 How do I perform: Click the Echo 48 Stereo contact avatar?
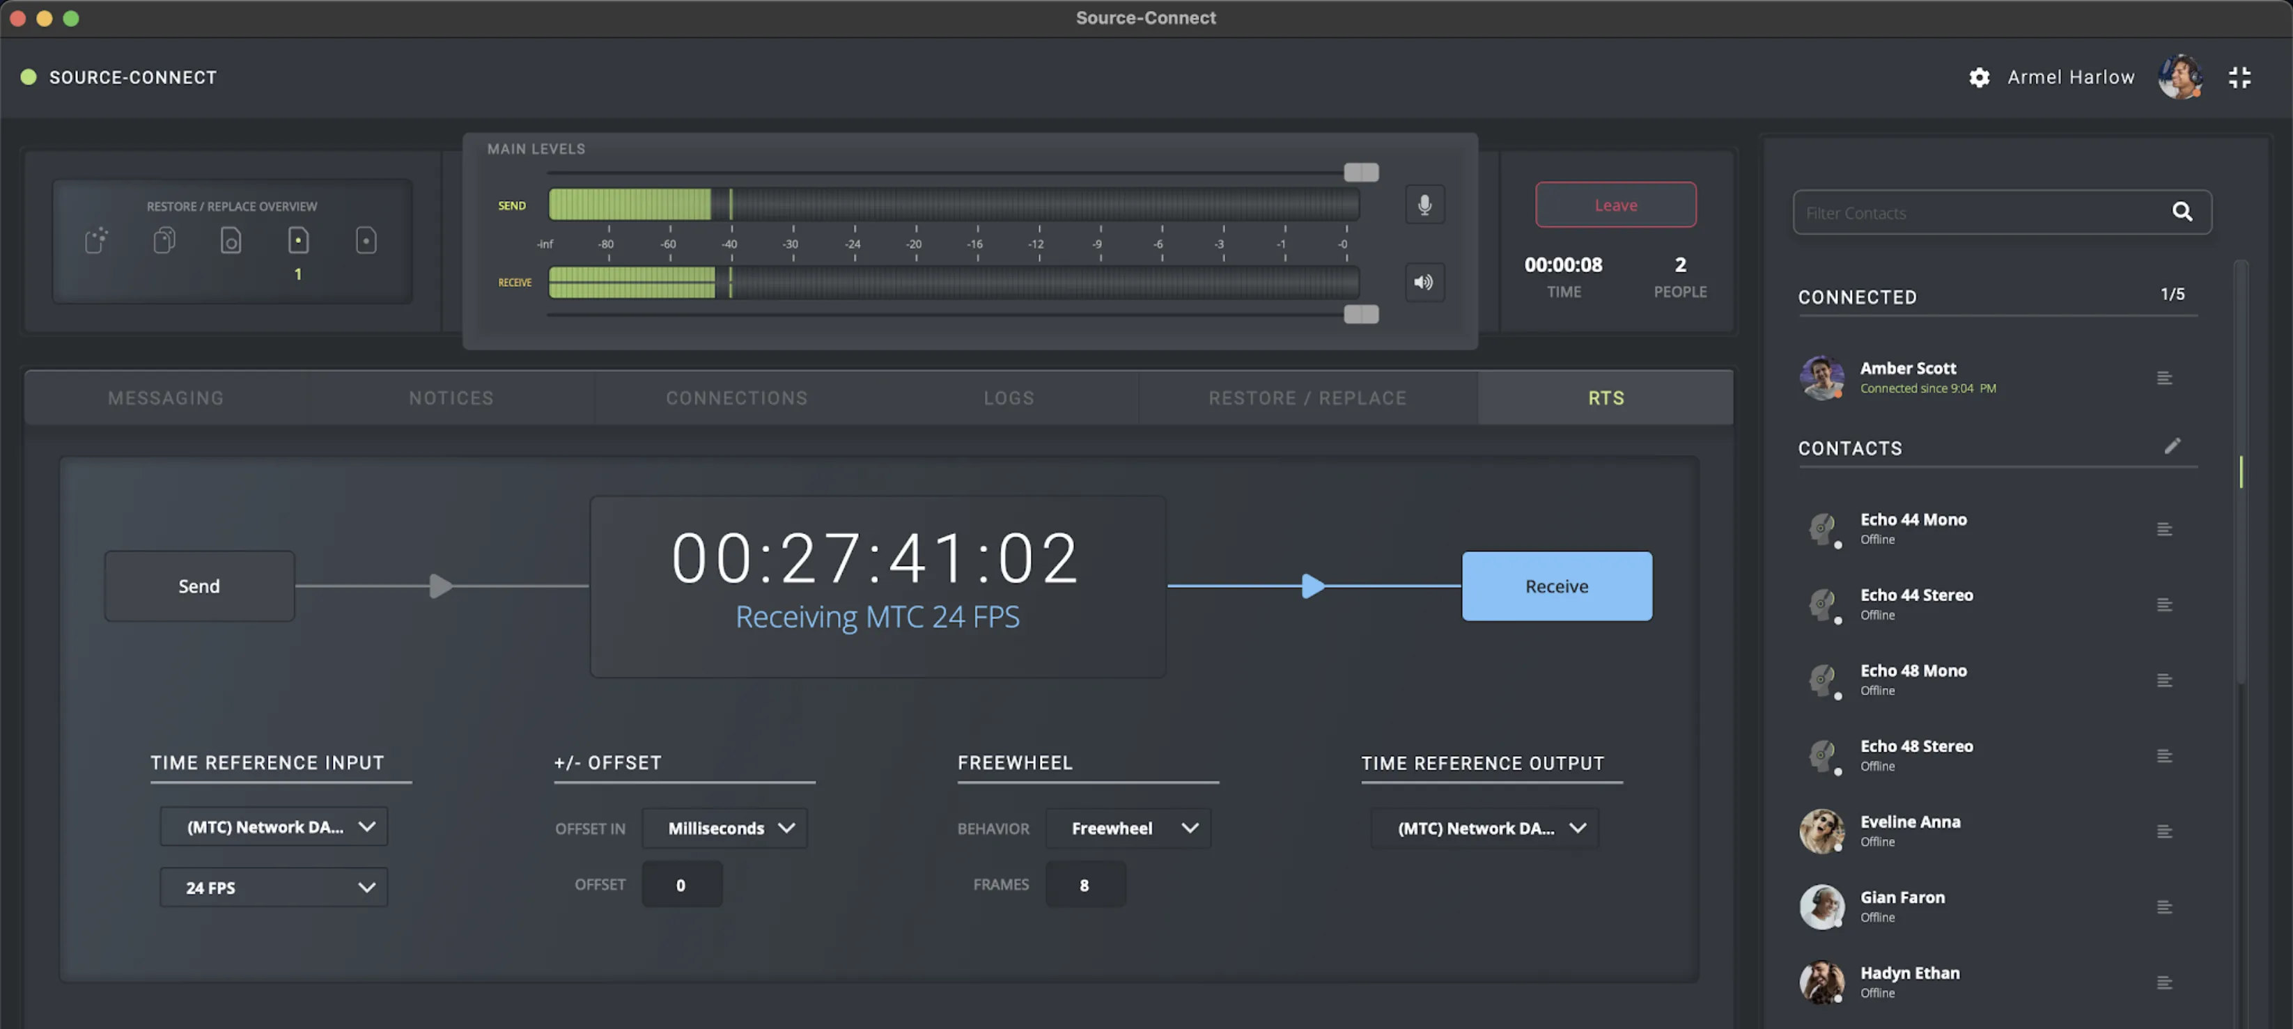point(1822,756)
